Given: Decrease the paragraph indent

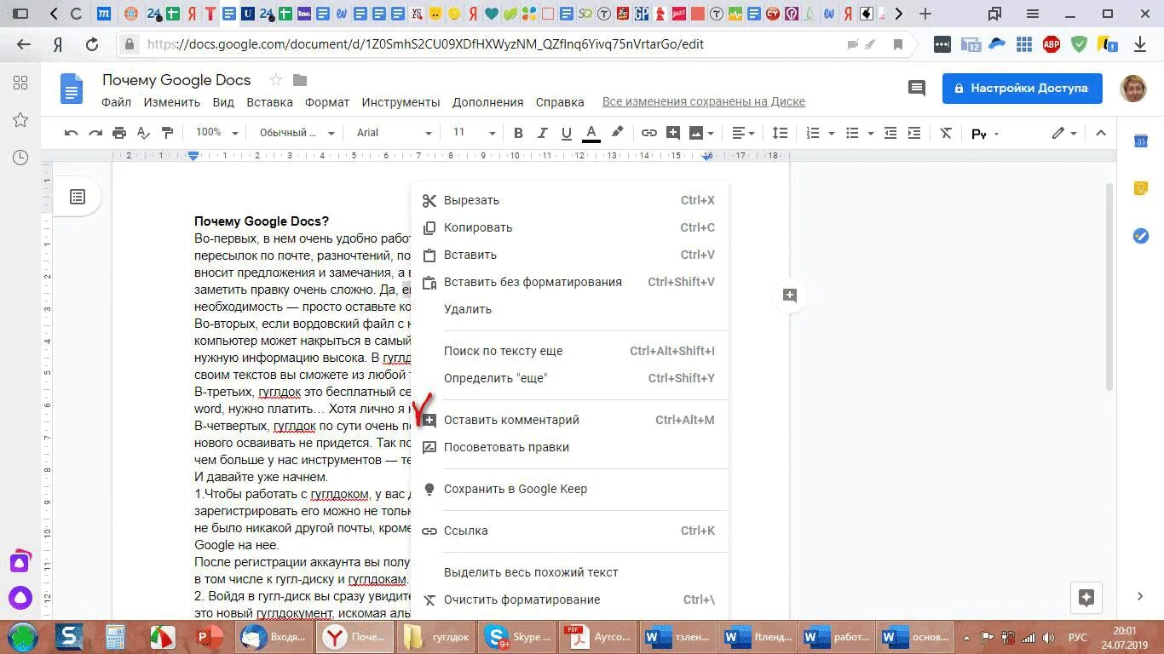Looking at the screenshot, I should click(890, 133).
